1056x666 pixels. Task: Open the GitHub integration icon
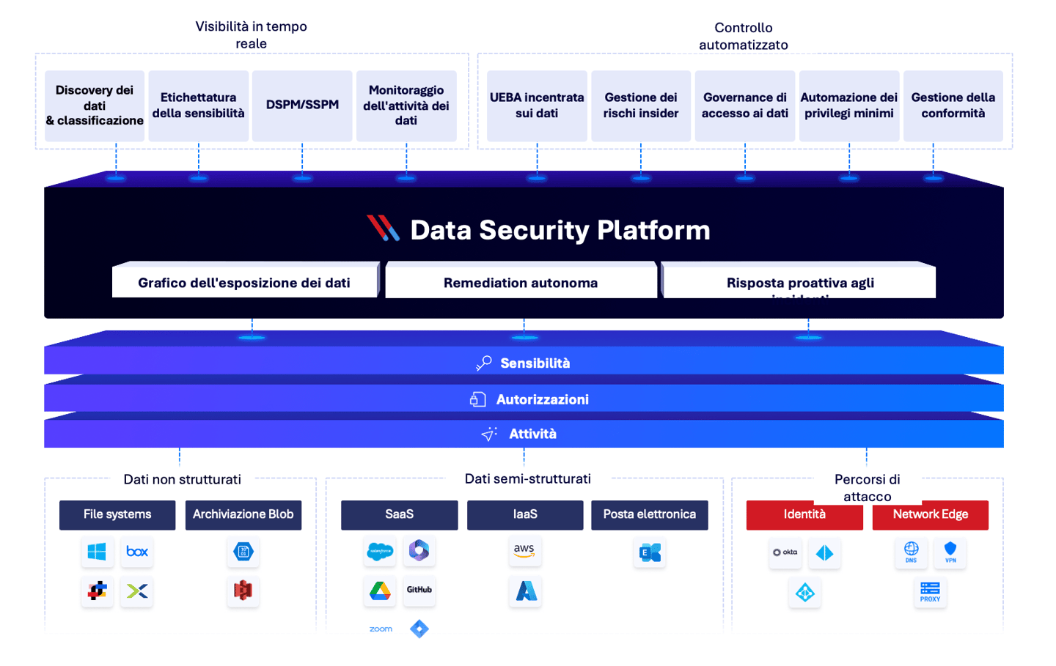coord(419,591)
